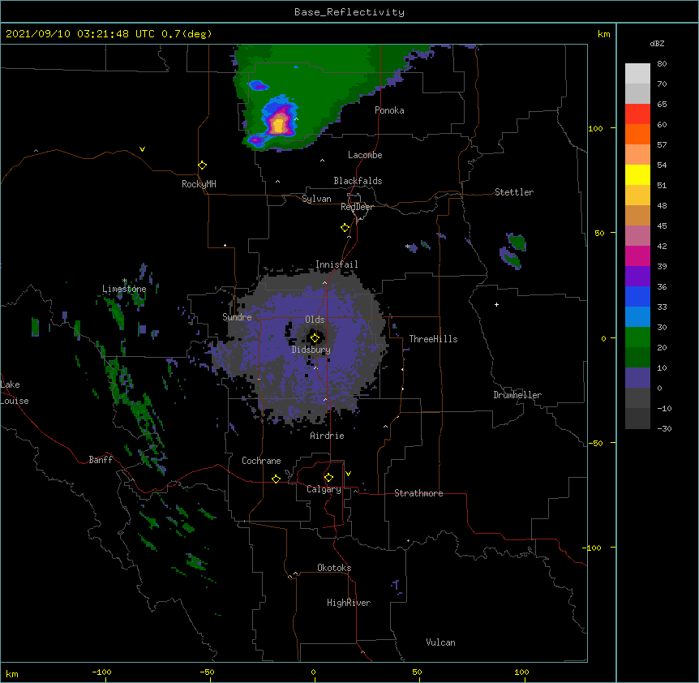Click the yellow radar site marker near Olds
Screen dimensions: 699x683
315,338
